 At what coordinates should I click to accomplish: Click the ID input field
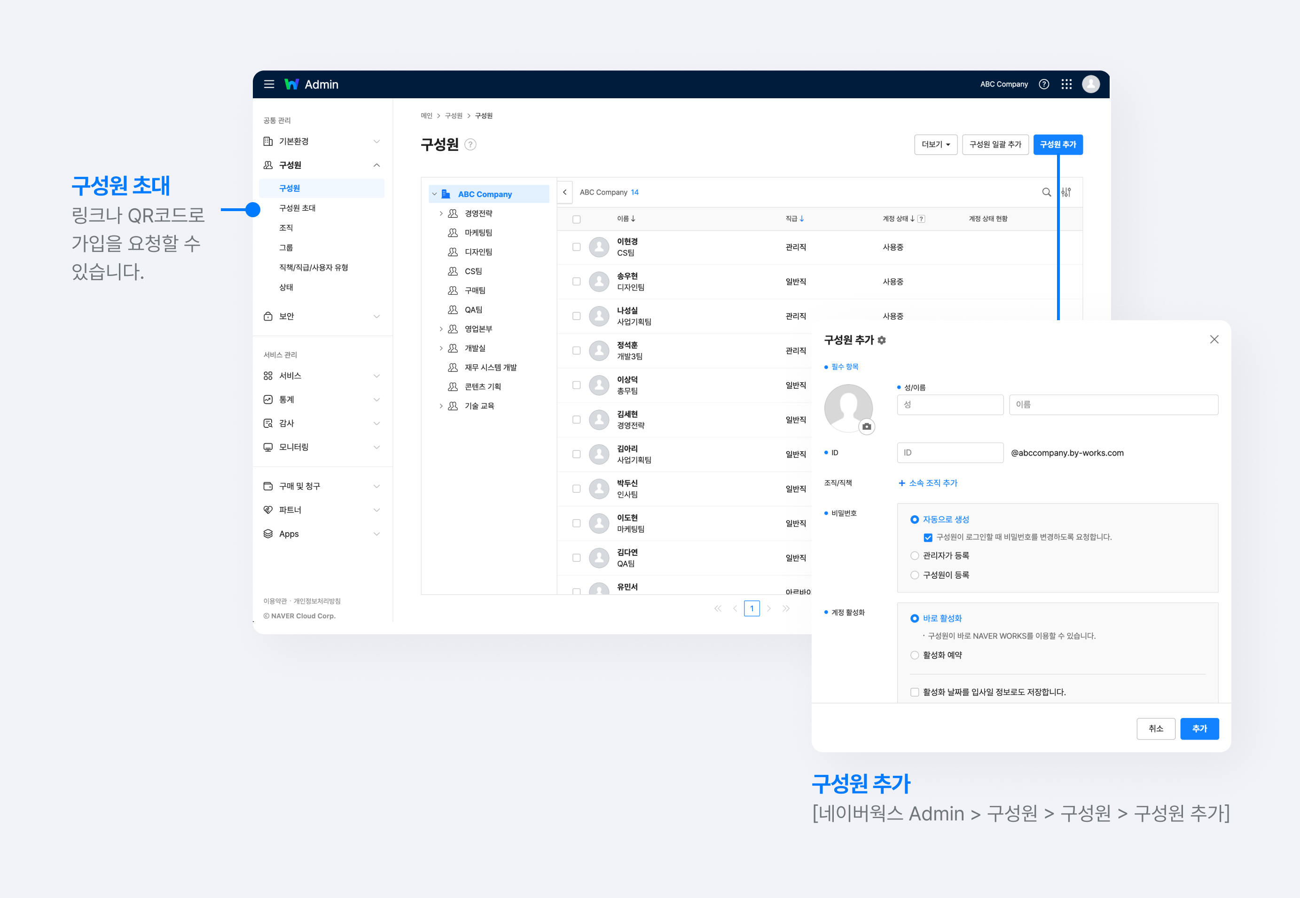coord(950,453)
